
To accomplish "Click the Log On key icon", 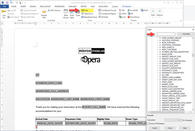I will [4, 11].
